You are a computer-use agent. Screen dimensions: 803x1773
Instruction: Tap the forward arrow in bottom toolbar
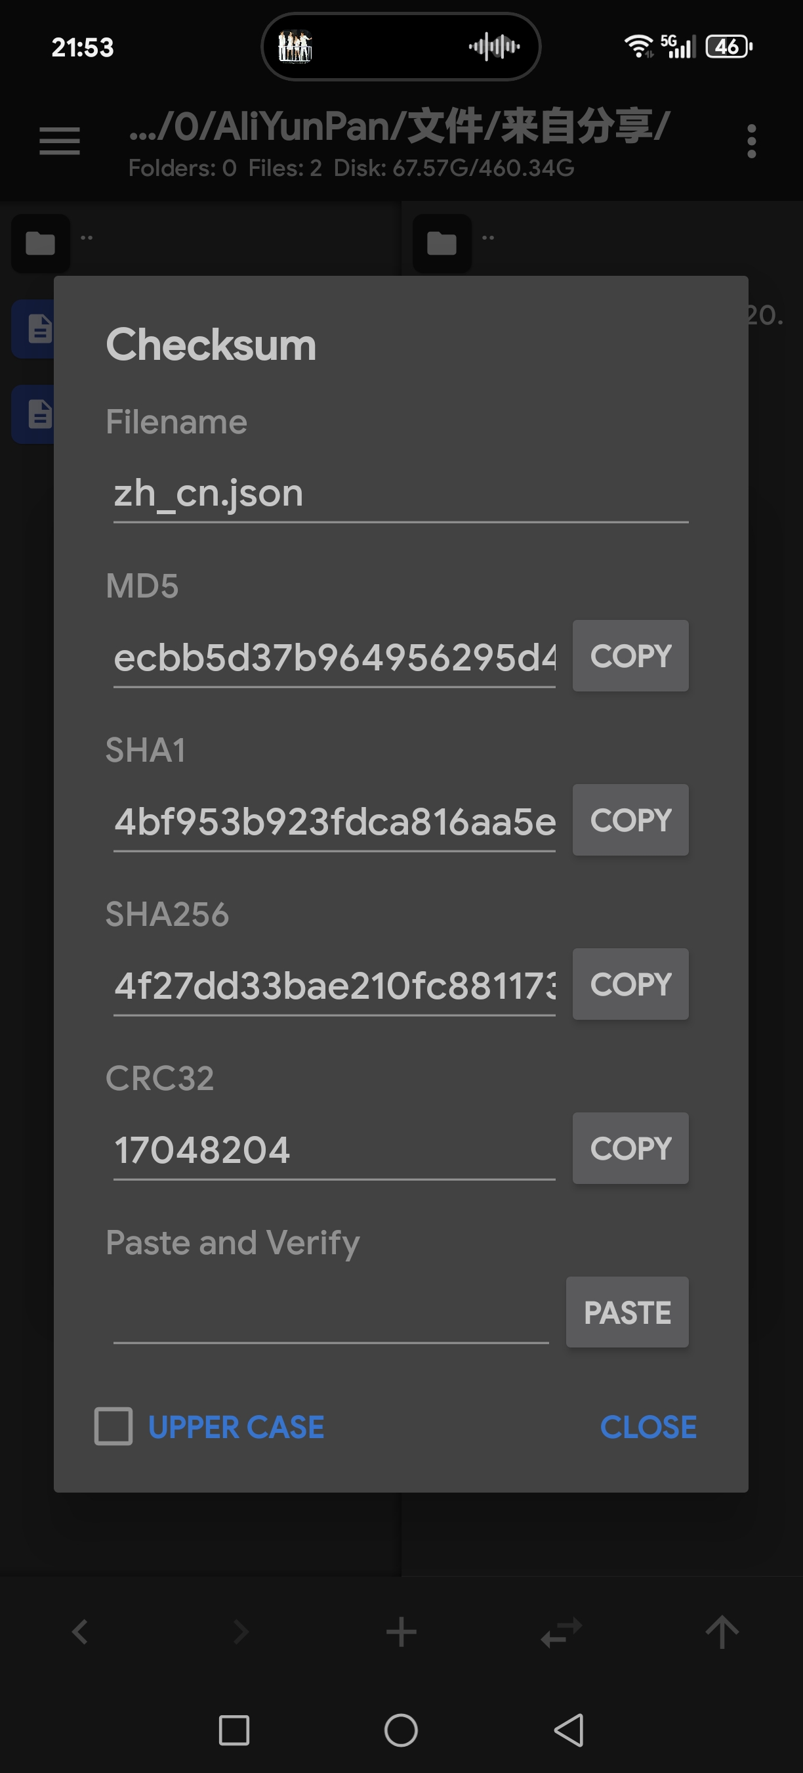(x=241, y=1631)
